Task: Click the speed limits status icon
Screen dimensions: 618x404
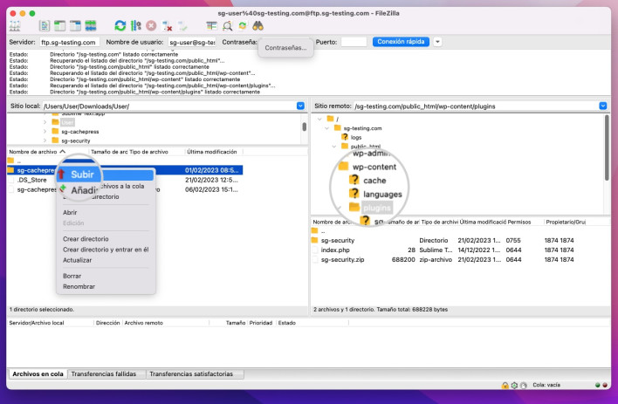Action: coord(524,385)
